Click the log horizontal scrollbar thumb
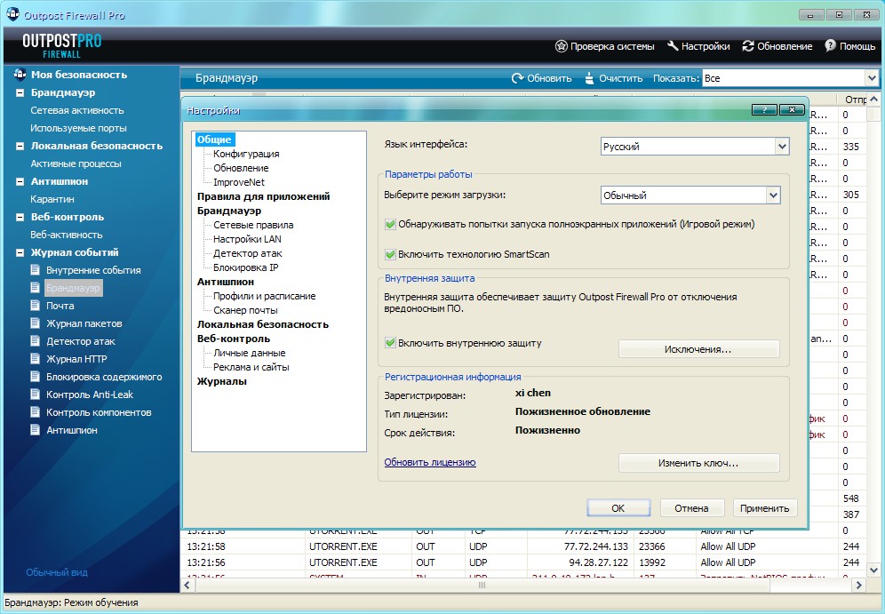 pos(482,586)
